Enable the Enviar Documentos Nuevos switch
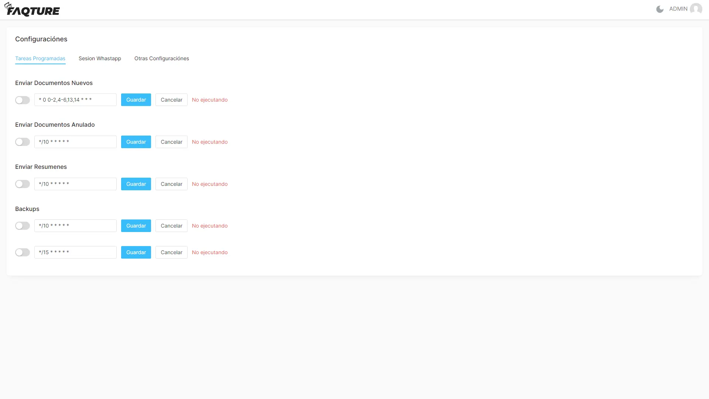Image resolution: width=709 pixels, height=399 pixels. 23,100
